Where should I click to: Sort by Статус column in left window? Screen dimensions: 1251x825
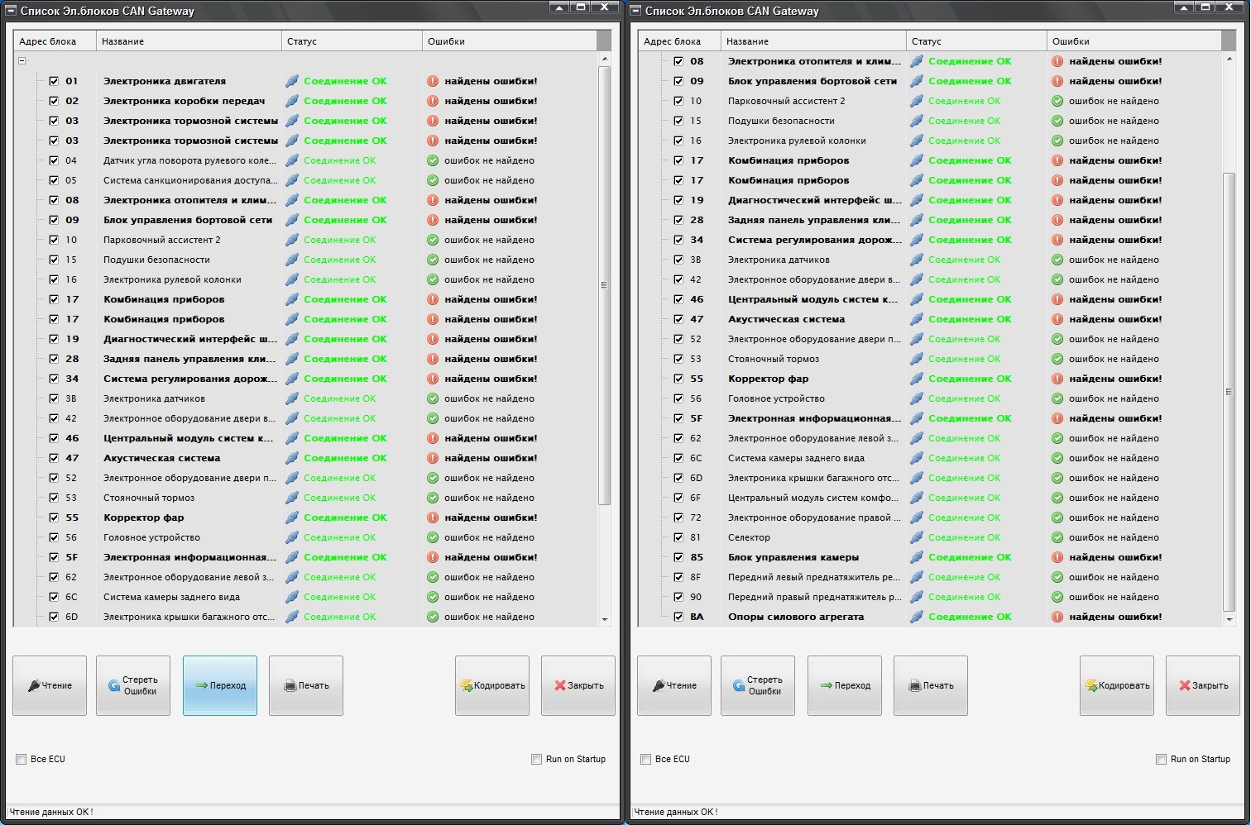[x=352, y=41]
